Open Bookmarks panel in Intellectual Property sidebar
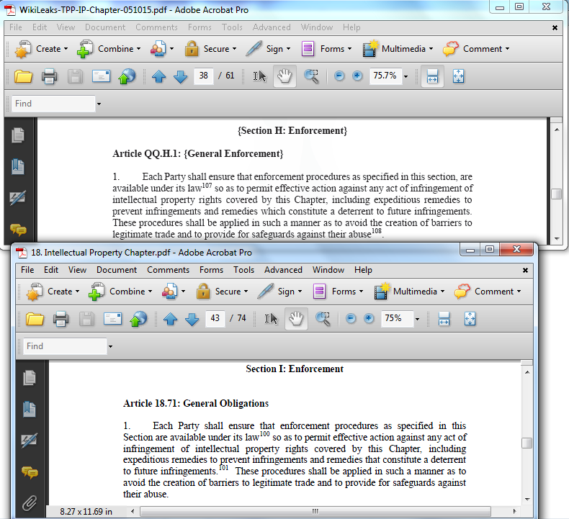The image size is (569, 519). coord(30,410)
